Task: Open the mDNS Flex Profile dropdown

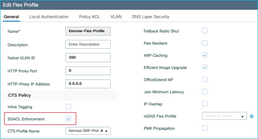Action: 224,116
